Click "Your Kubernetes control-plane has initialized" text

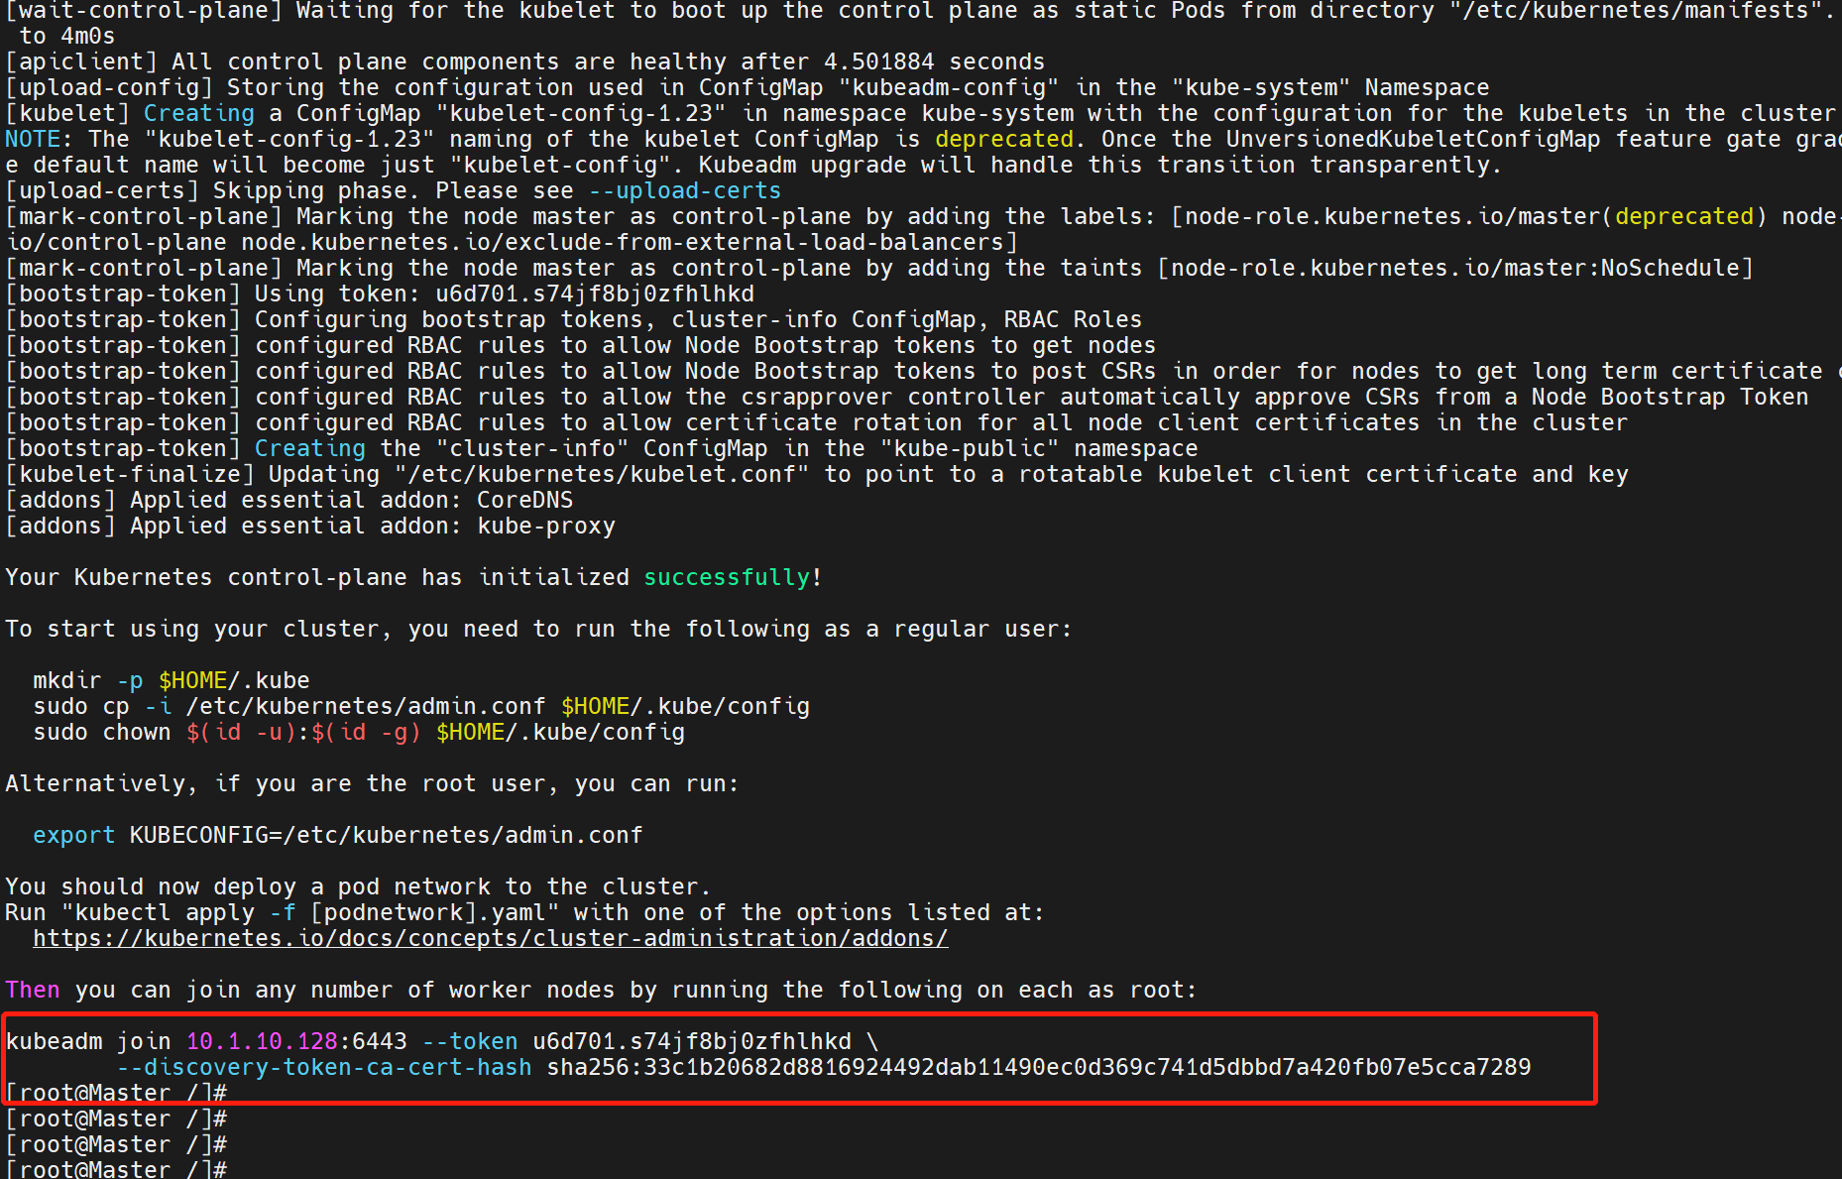(x=317, y=577)
